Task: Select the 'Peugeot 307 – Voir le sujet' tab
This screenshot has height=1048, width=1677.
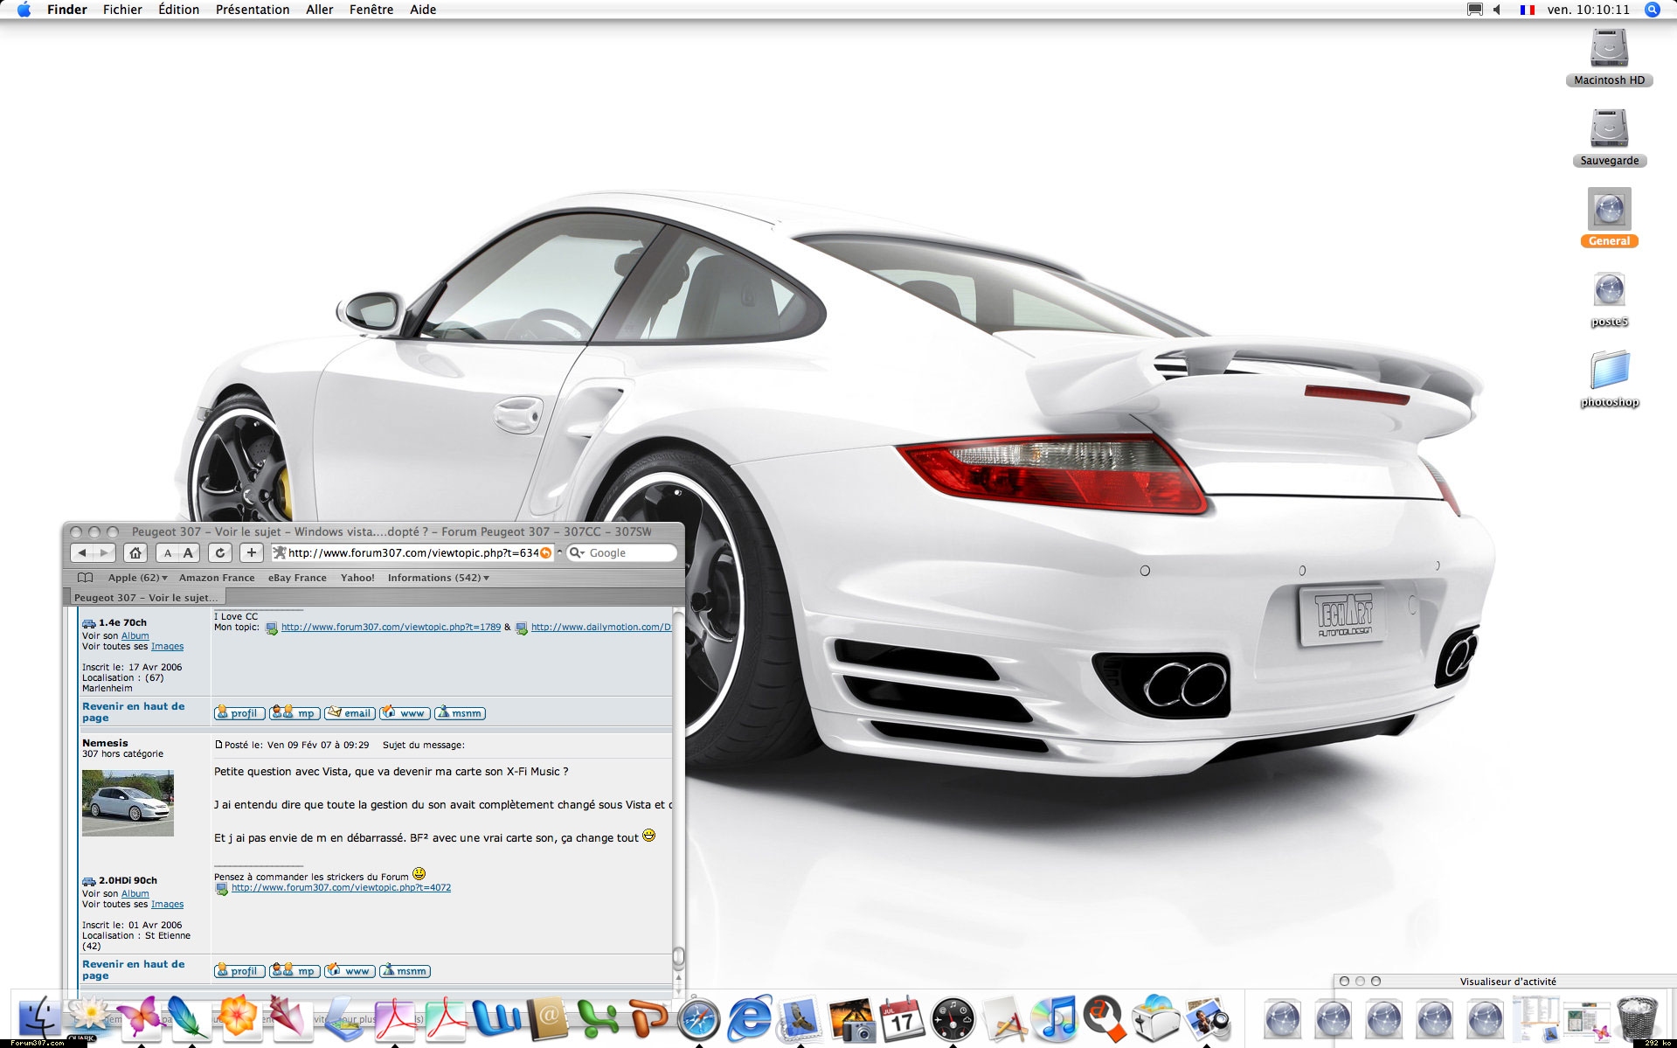Action: pos(145,598)
